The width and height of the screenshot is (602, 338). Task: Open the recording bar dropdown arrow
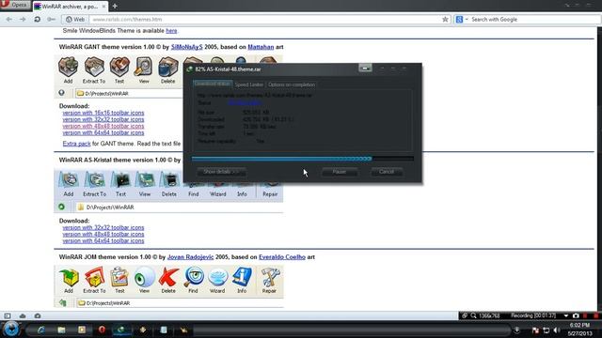566,315
